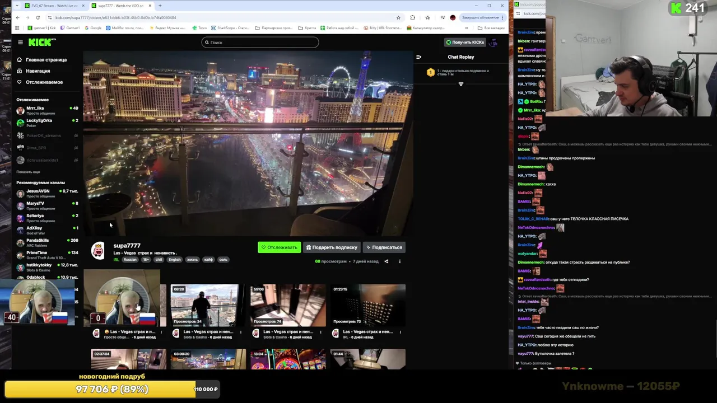Viewport: 717px width, 403px height.
Task: Open followed channel LuckyEg0rka
Action: click(47, 123)
